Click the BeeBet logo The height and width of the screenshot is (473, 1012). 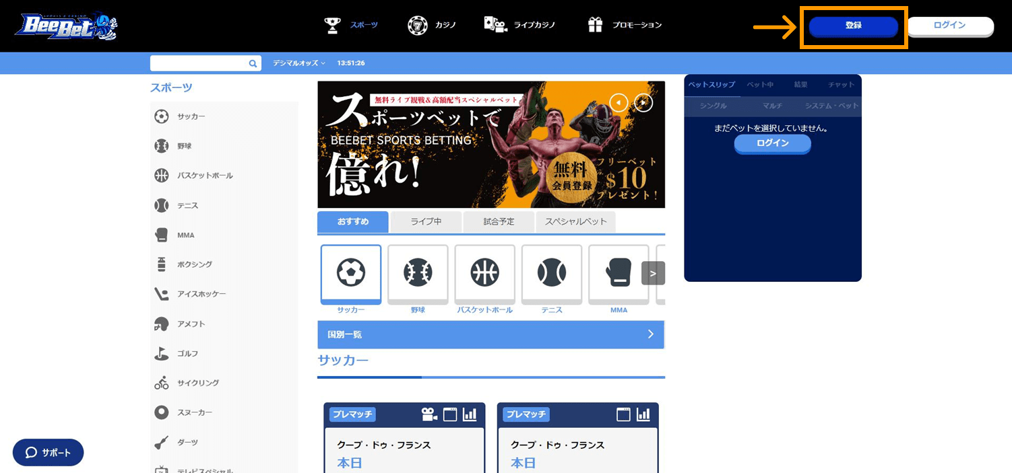[66, 26]
